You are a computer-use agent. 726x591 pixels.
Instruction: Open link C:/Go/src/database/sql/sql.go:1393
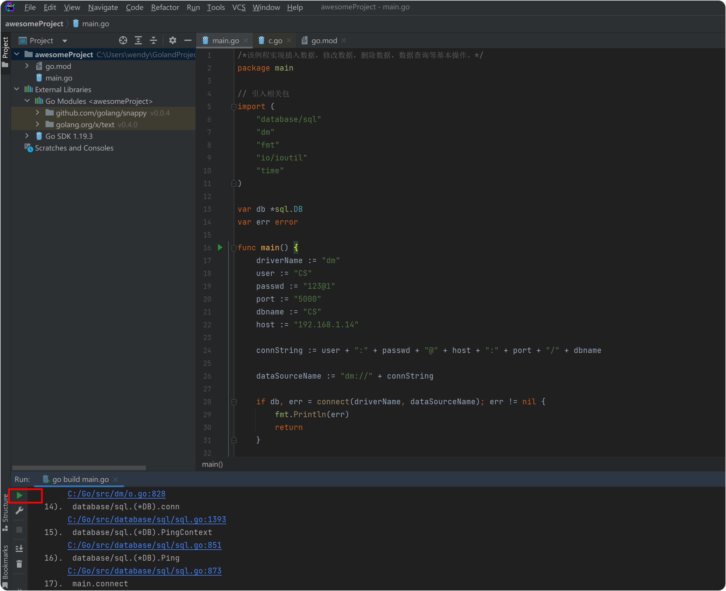pyautogui.click(x=147, y=520)
